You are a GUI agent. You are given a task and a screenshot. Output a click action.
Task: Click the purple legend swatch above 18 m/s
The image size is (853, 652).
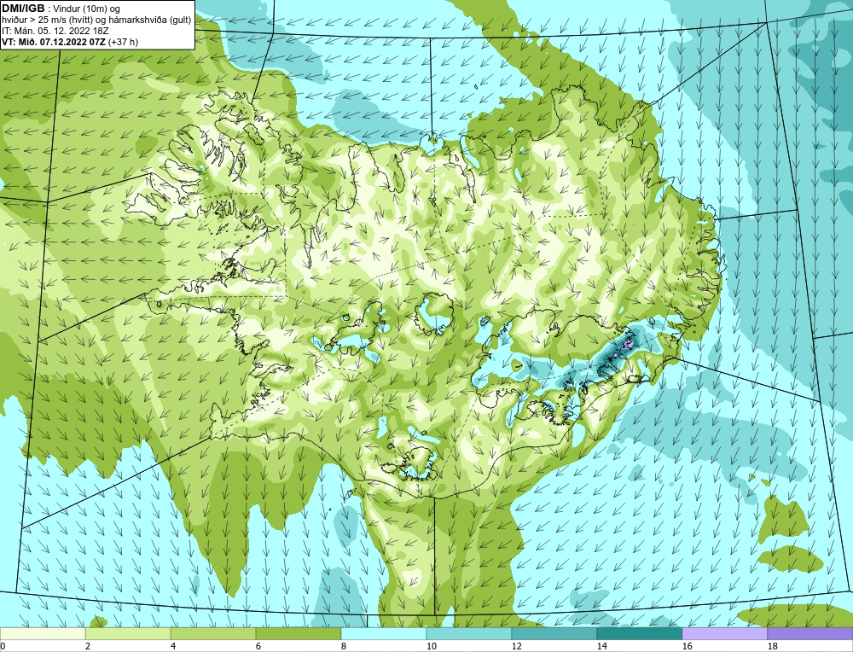click(810, 634)
